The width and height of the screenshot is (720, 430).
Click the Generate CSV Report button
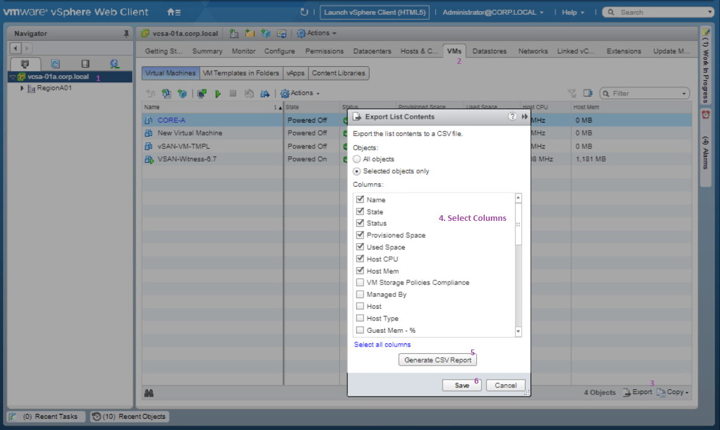438,359
